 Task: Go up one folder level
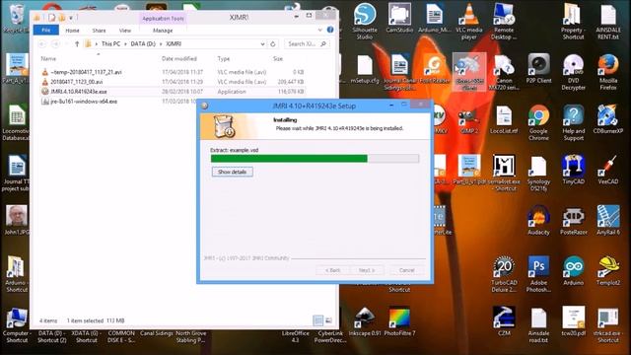[x=77, y=43]
